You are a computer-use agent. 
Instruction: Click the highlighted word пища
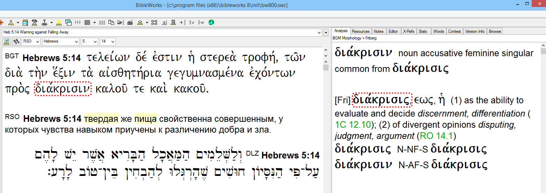[x=146, y=119]
